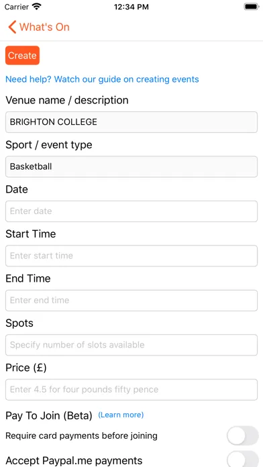This screenshot has height=467, width=263.
Task: Tap the Pay To Join (Beta) heading
Action: pyautogui.click(x=49, y=415)
